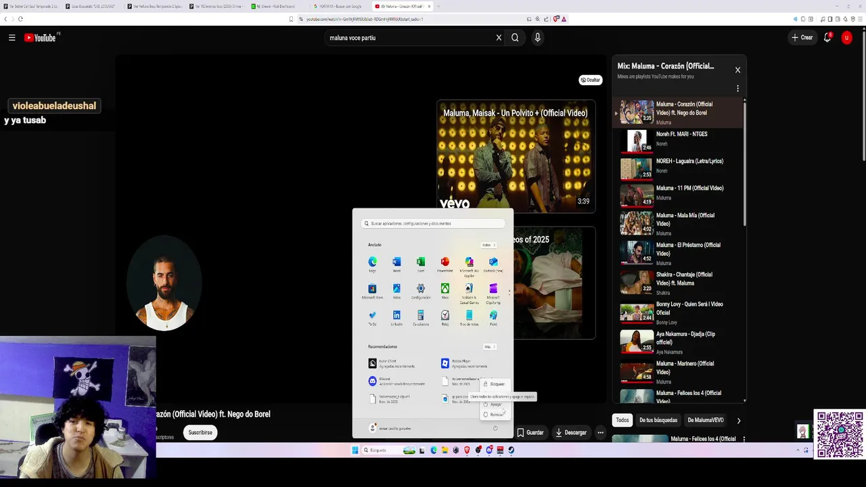Open Outlook (new) pinned app

click(x=493, y=263)
